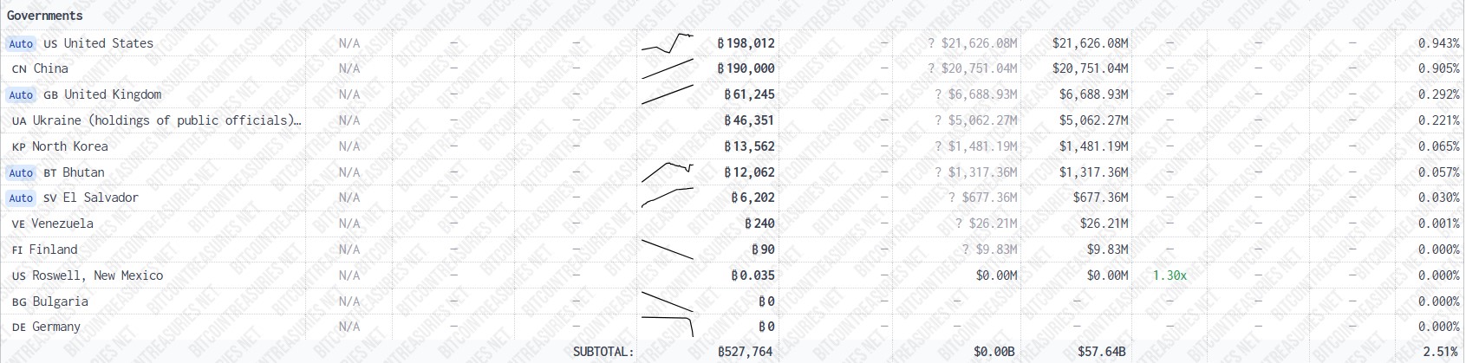Viewport: 1466px width, 363px height.
Task: Click the Bhutan sparkline chart
Action: (668, 172)
